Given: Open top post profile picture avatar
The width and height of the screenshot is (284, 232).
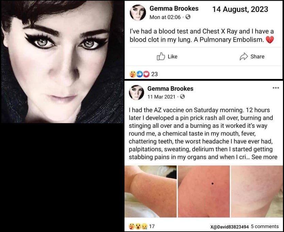Looking at the screenshot, I should point(138,13).
